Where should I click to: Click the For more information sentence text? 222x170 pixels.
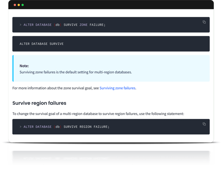[x=56, y=88]
